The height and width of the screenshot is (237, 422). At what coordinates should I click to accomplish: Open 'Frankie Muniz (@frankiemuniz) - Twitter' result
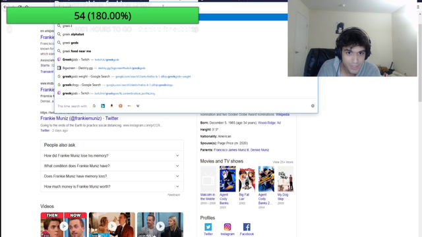pos(79,118)
